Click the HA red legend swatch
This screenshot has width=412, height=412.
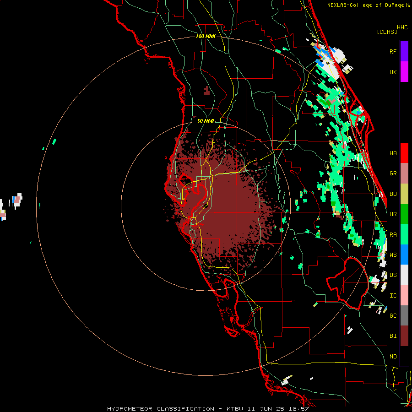pos(404,153)
